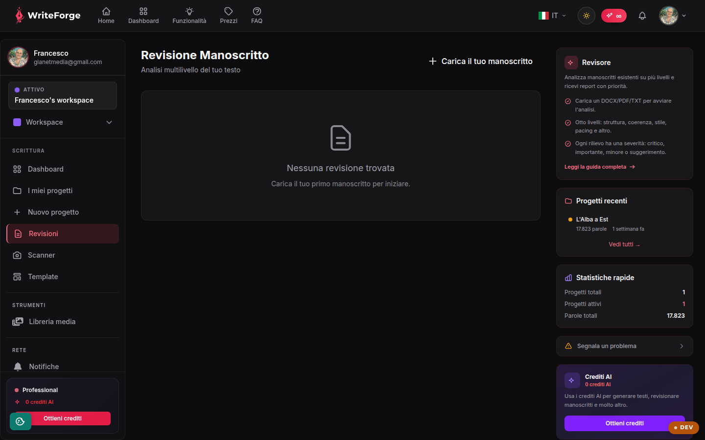Click Carica il tuo manoscritto

click(481, 61)
